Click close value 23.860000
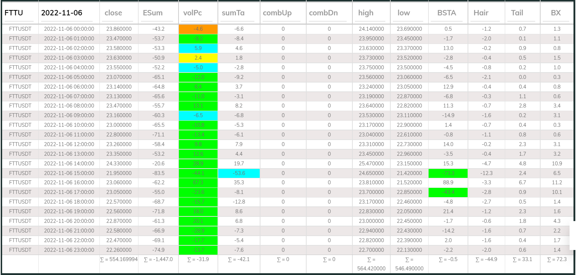This screenshot has width=576, height=275. [x=119, y=29]
